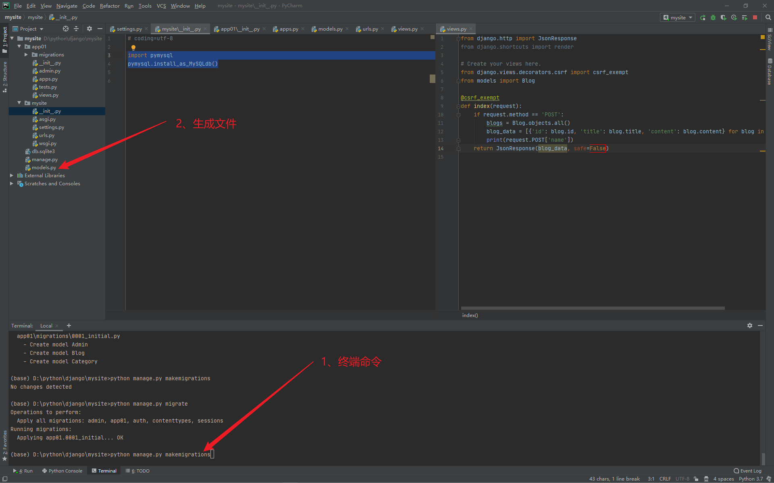This screenshot has width=774, height=483.
Task: Open Structure tool window on left edge
Action: pyautogui.click(x=4, y=77)
